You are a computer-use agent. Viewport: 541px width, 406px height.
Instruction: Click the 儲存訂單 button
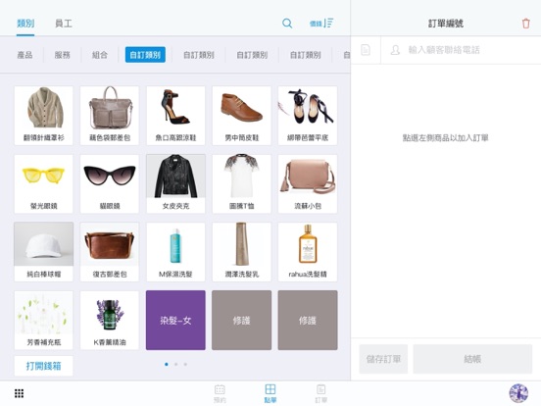[383, 359]
